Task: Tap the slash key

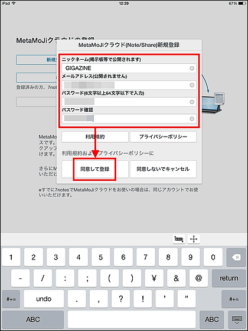Action: 43,278
